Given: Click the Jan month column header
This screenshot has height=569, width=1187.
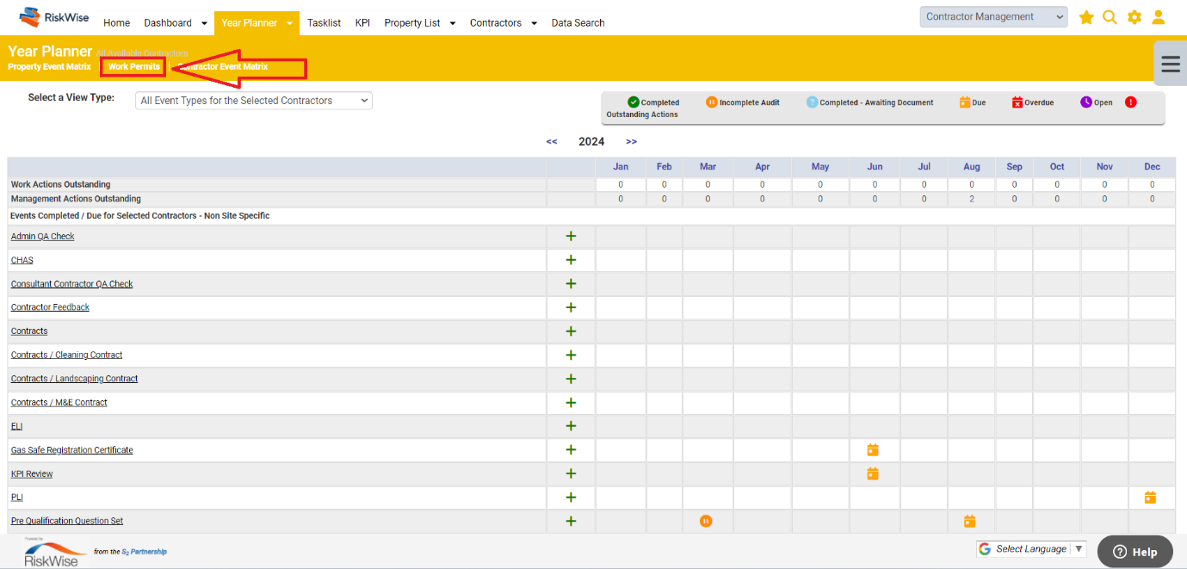Looking at the screenshot, I should 621,167.
